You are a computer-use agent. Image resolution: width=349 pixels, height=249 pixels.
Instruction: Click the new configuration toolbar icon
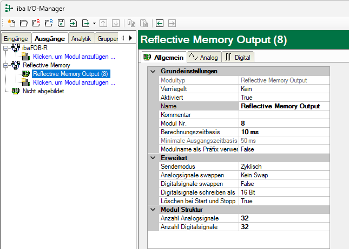12,23
